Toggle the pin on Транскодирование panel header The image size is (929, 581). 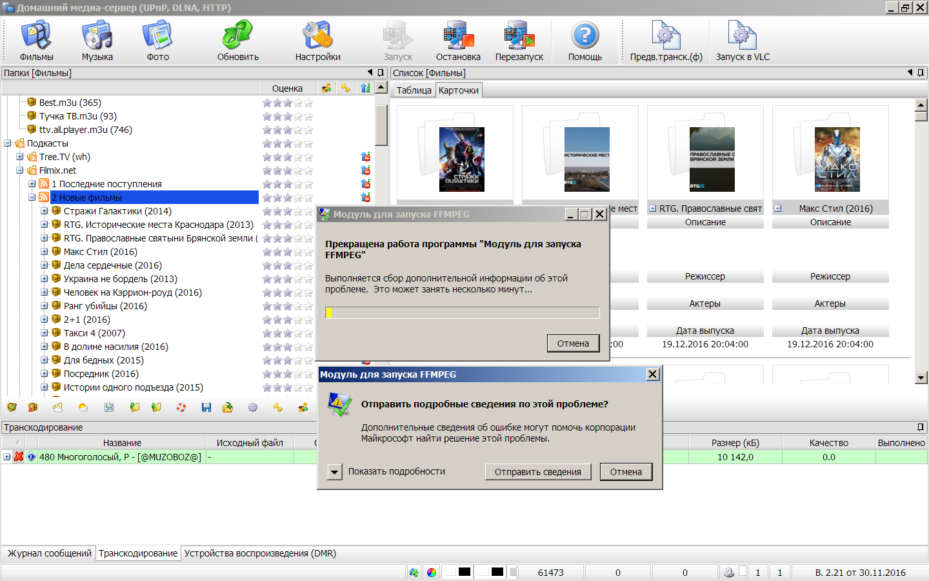click(x=921, y=427)
